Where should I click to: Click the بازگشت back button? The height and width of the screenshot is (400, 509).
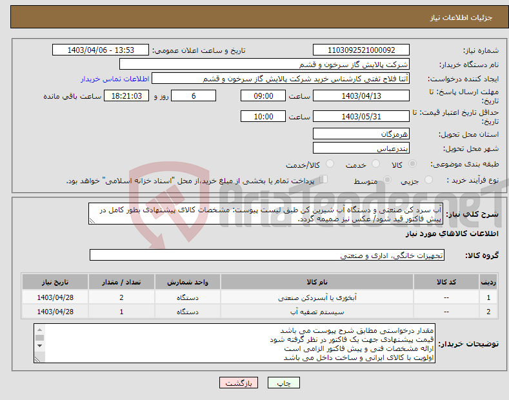[x=239, y=383]
